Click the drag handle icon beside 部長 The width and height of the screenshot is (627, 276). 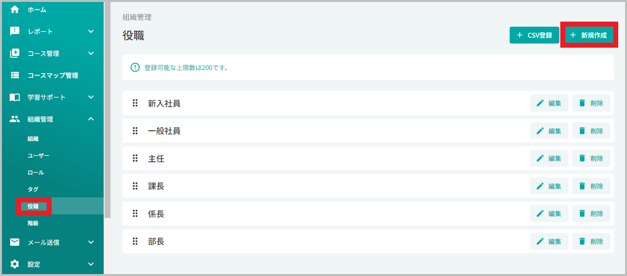(135, 241)
